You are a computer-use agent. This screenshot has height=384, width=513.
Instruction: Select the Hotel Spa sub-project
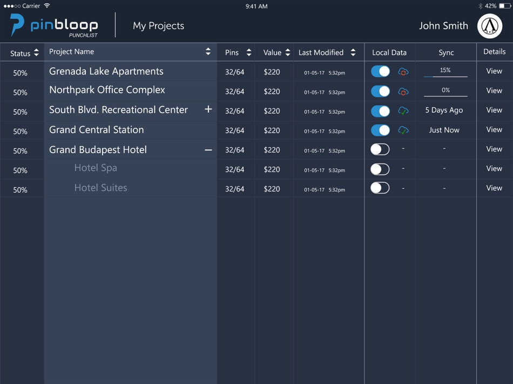(96, 168)
